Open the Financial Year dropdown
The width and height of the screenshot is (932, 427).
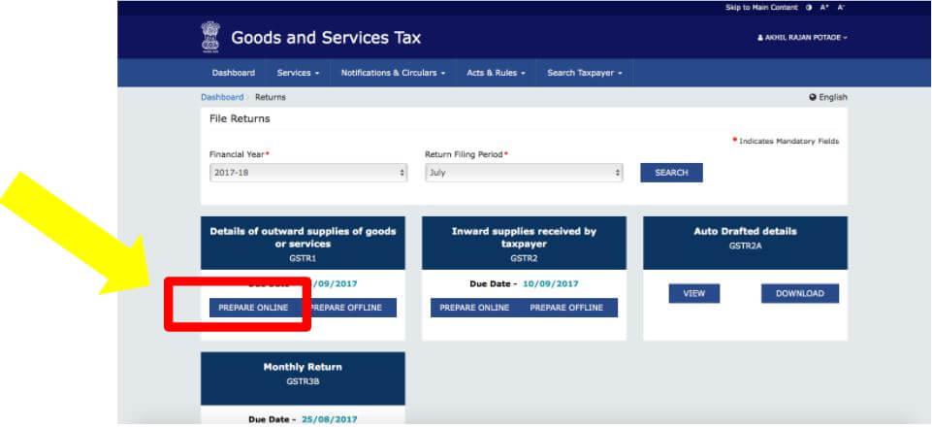[308, 173]
